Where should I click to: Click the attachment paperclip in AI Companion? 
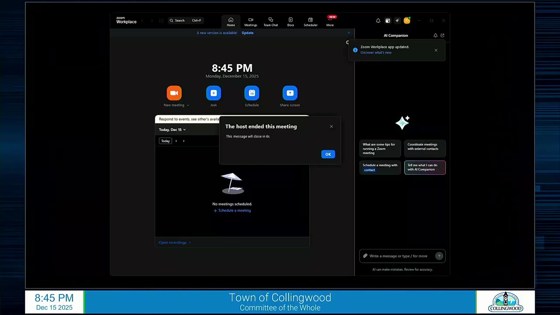pos(365,256)
